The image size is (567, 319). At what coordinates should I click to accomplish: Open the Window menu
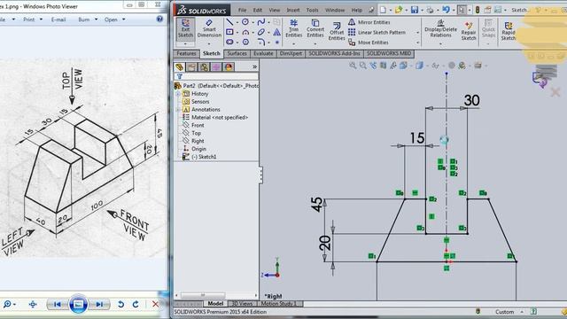coord(335,10)
